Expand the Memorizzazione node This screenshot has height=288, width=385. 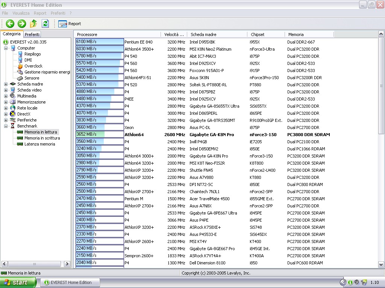point(6,102)
